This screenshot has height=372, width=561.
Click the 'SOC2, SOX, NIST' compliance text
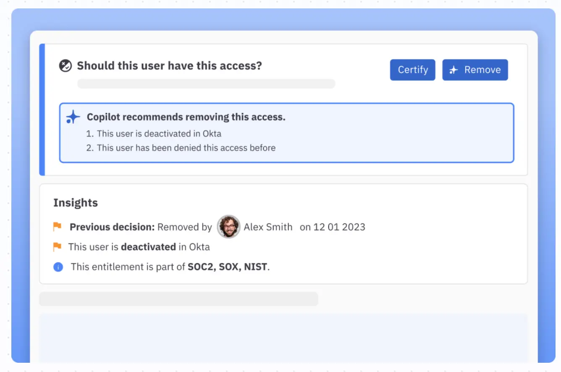click(x=228, y=267)
